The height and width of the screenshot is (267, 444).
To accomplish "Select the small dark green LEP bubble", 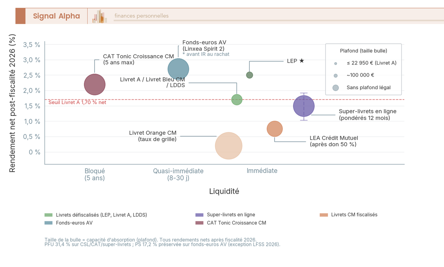I will 250,75.
